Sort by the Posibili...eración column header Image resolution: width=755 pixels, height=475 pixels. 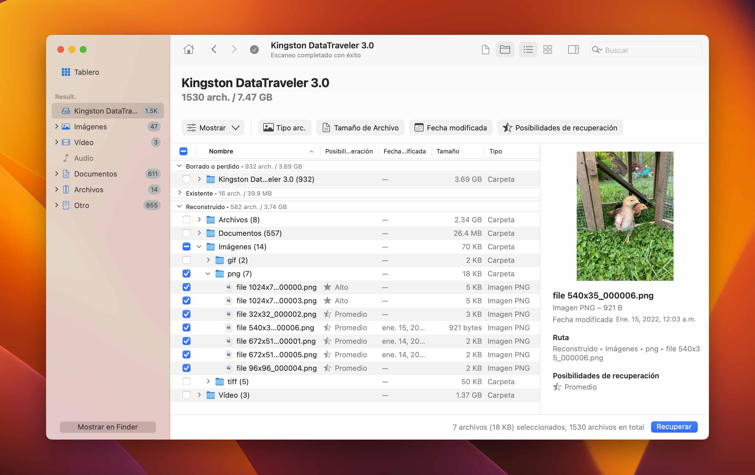[349, 151]
